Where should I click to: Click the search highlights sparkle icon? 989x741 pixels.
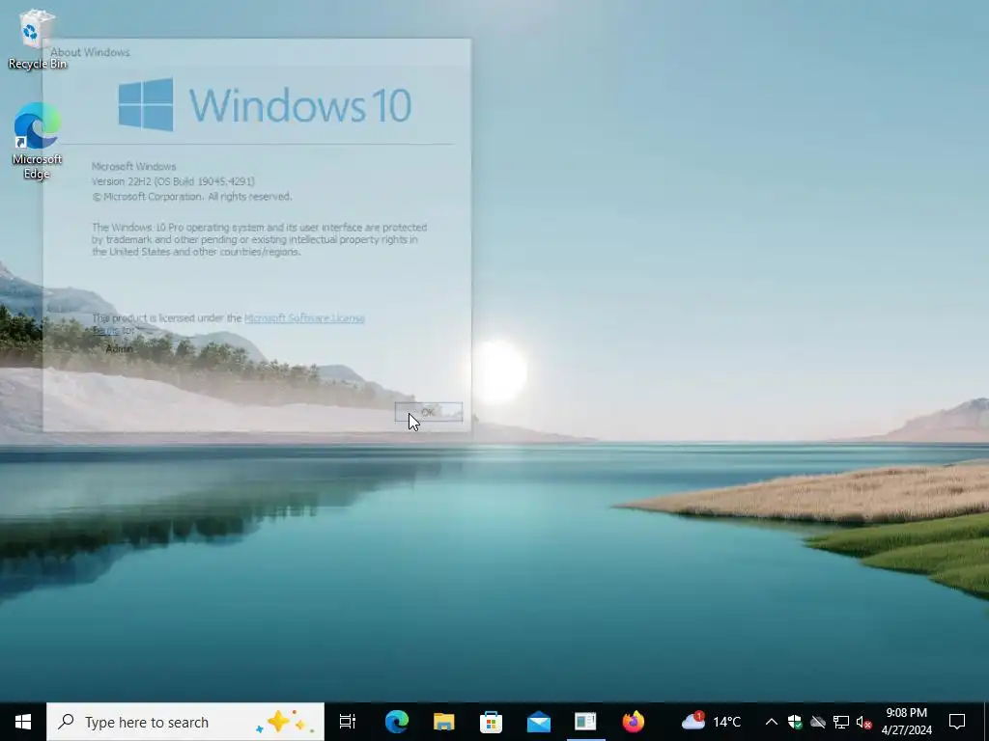pos(285,722)
